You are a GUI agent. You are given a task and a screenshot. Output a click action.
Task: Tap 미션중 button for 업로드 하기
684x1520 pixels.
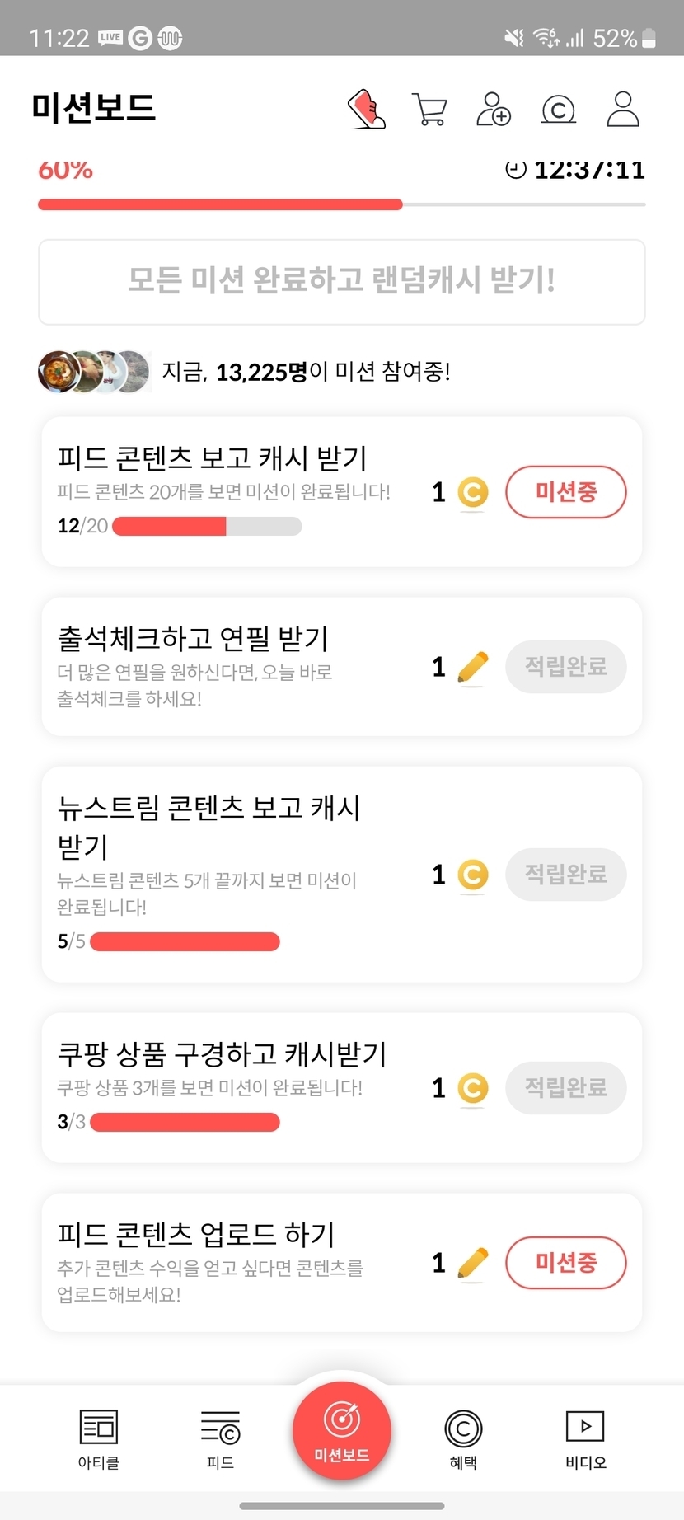[x=565, y=1263]
